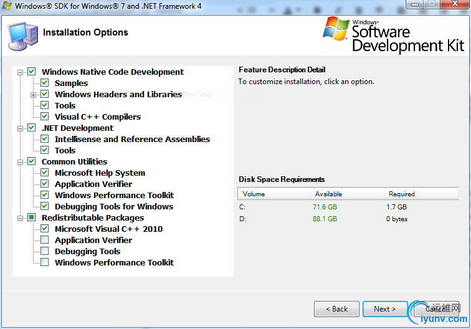Click the D: volume row

pyautogui.click(x=348, y=219)
